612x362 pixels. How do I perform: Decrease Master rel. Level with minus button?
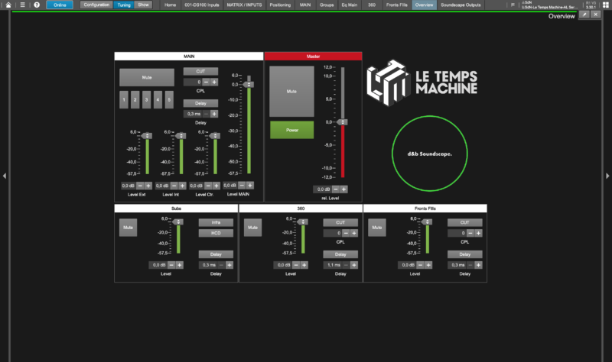[x=335, y=189]
